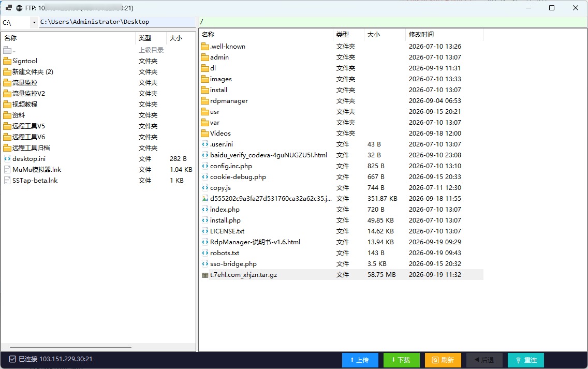
Task: Click the Videos folder icon
Action: (x=205, y=134)
